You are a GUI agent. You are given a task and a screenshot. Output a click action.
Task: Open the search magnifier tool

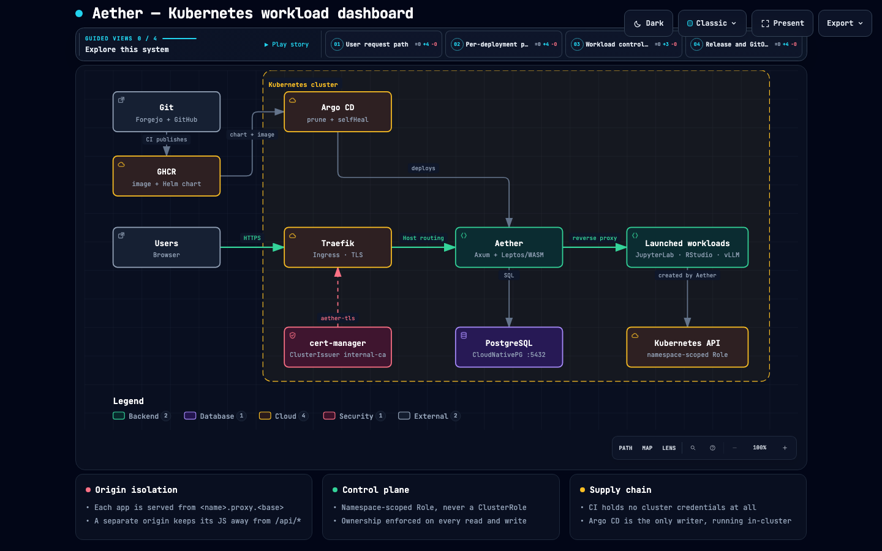[693, 448]
